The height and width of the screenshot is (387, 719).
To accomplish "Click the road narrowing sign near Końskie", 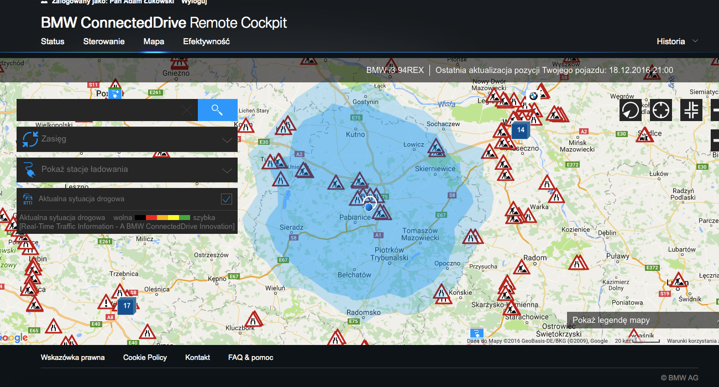I will pyautogui.click(x=441, y=292).
